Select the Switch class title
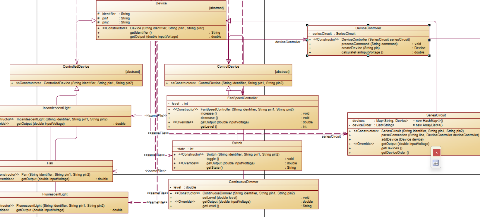The image size is (480, 217). pyautogui.click(x=237, y=143)
